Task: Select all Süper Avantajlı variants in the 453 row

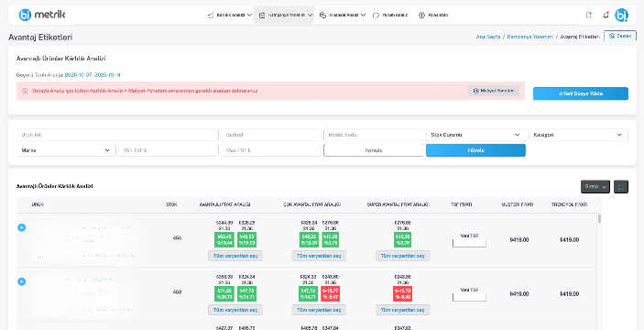Action: [402, 310]
